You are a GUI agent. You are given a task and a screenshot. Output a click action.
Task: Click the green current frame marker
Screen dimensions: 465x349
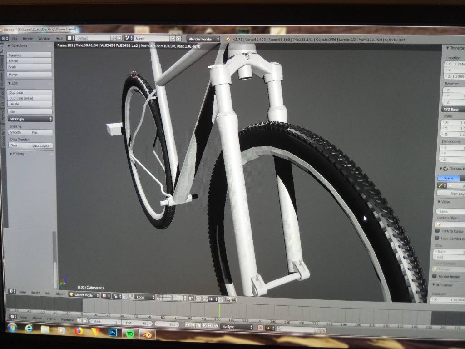click(219, 311)
